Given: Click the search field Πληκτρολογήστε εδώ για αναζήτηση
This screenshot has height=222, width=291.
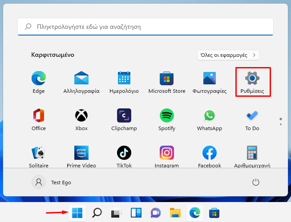Looking at the screenshot, I should pyautogui.click(x=145, y=27).
